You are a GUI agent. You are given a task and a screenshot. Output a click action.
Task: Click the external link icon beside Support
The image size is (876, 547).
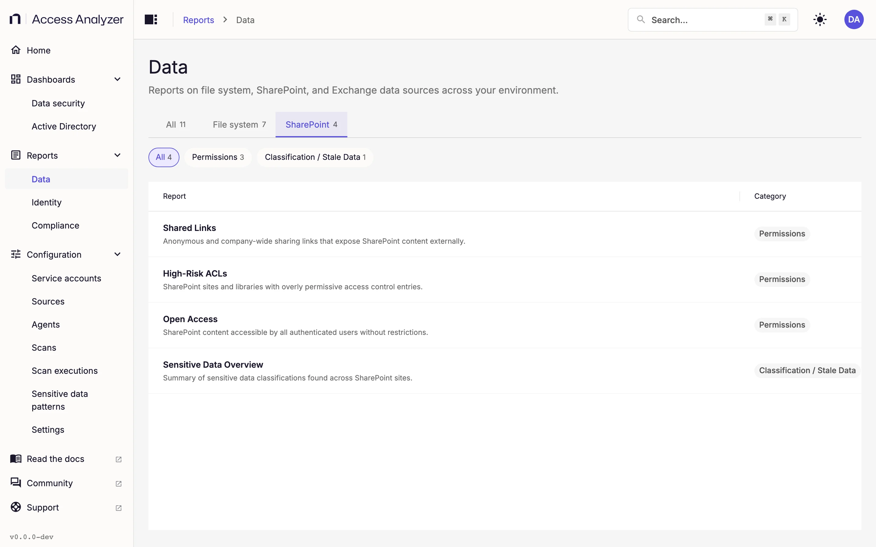(x=118, y=508)
